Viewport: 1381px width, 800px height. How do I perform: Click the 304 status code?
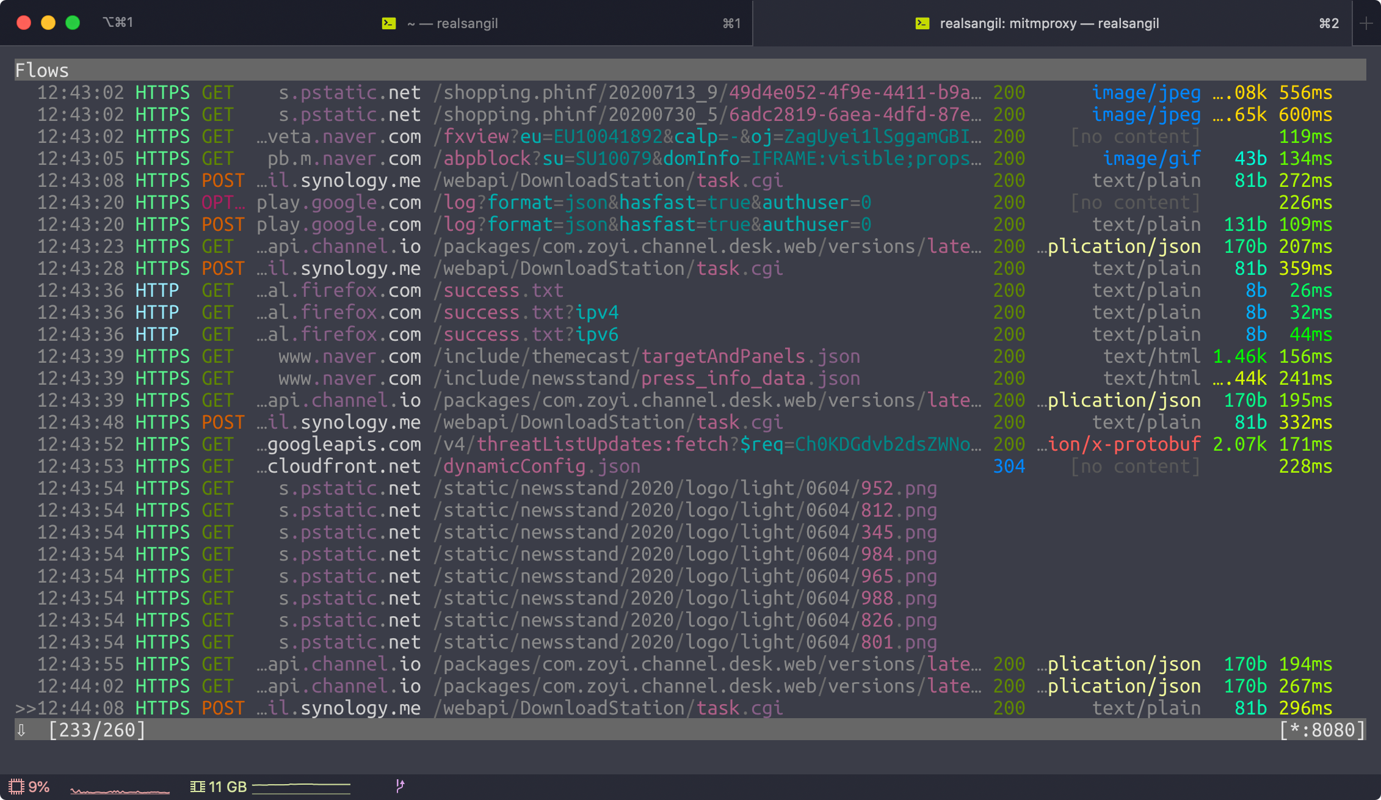coord(1009,466)
